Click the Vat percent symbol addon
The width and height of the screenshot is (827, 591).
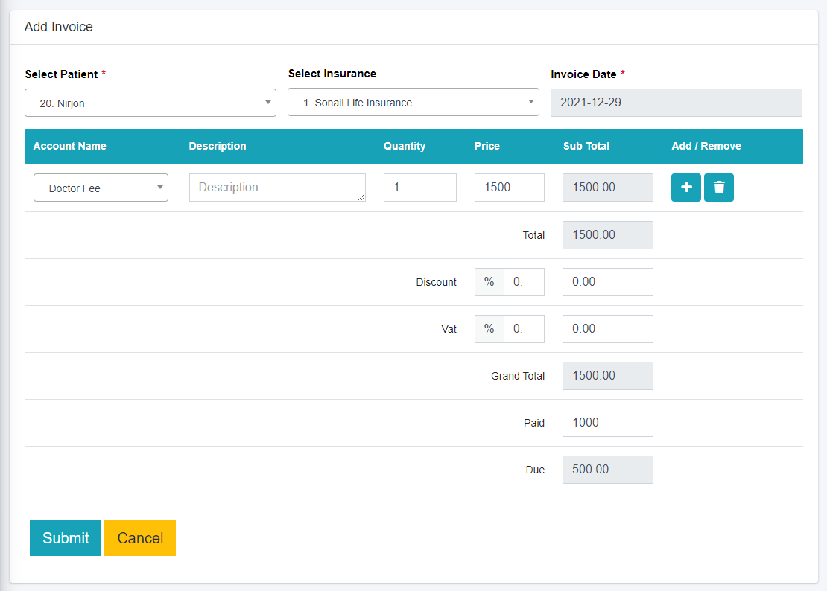(x=489, y=329)
